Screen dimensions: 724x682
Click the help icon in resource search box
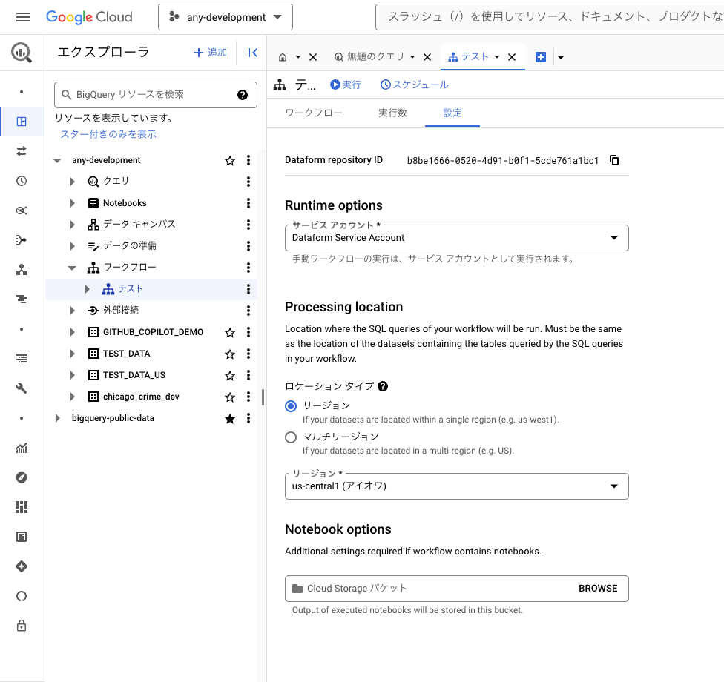pos(243,95)
